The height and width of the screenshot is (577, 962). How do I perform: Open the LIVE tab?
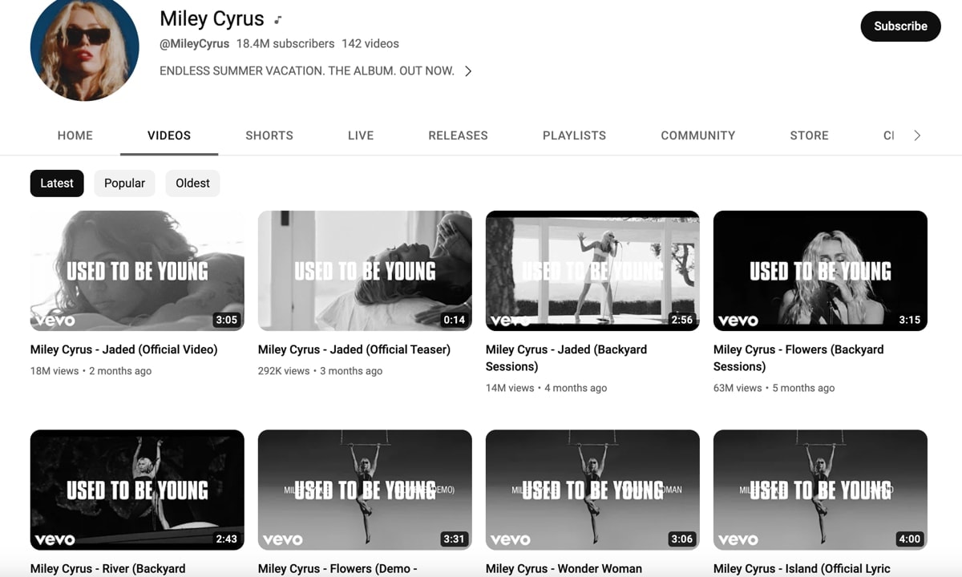[x=361, y=135]
